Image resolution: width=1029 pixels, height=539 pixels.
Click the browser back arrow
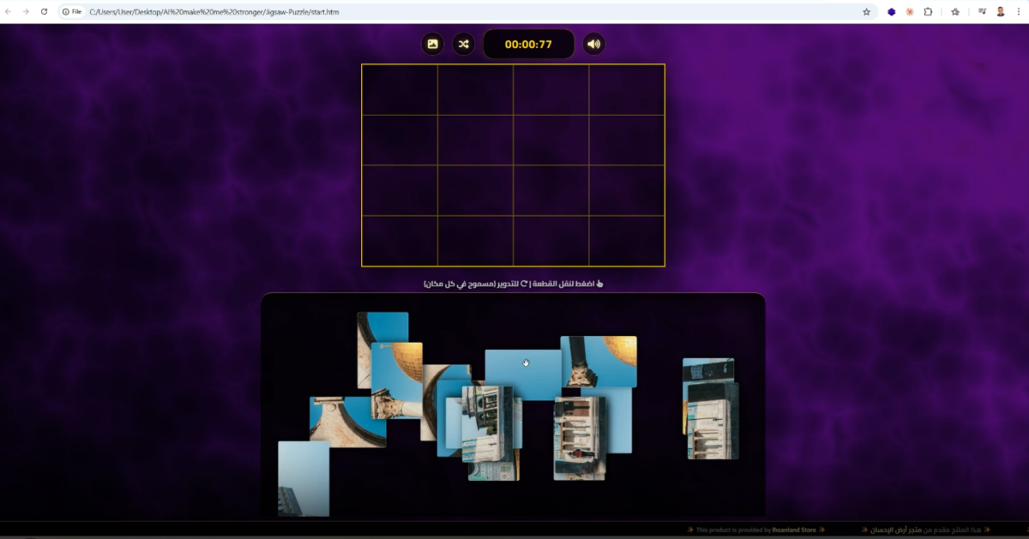tap(9, 12)
